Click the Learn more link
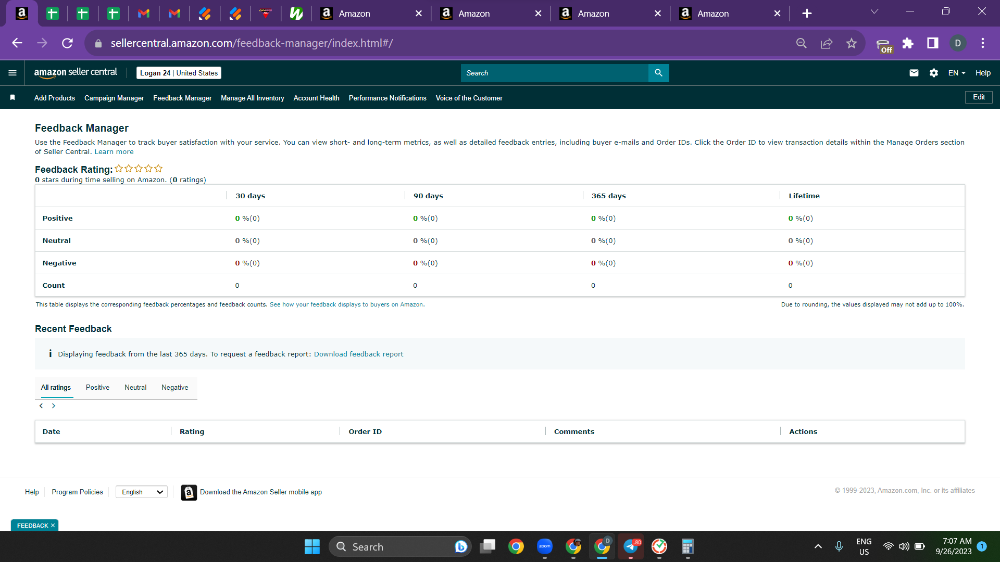1000x562 pixels. (x=114, y=152)
